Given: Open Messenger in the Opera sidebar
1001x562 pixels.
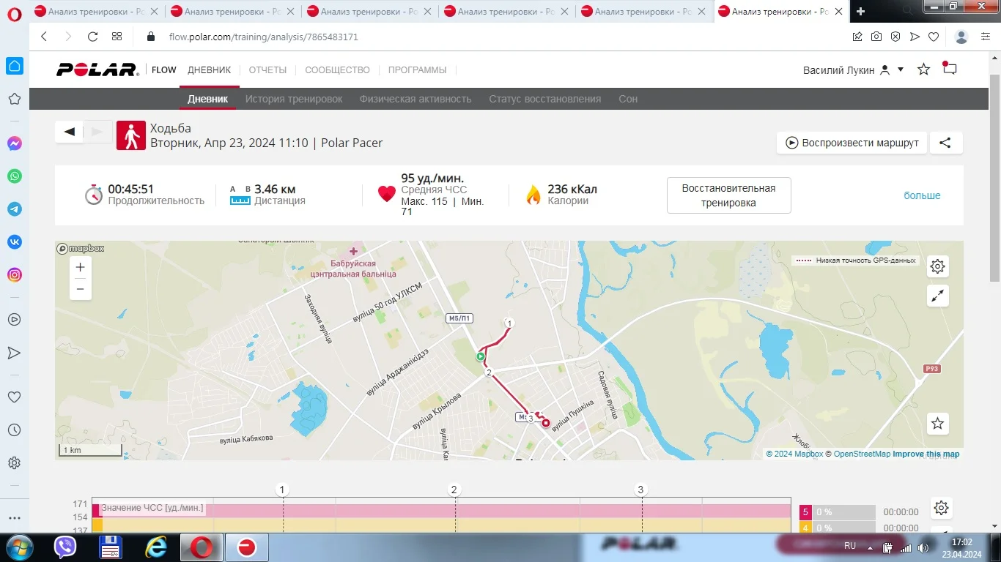Looking at the screenshot, I should (15, 143).
